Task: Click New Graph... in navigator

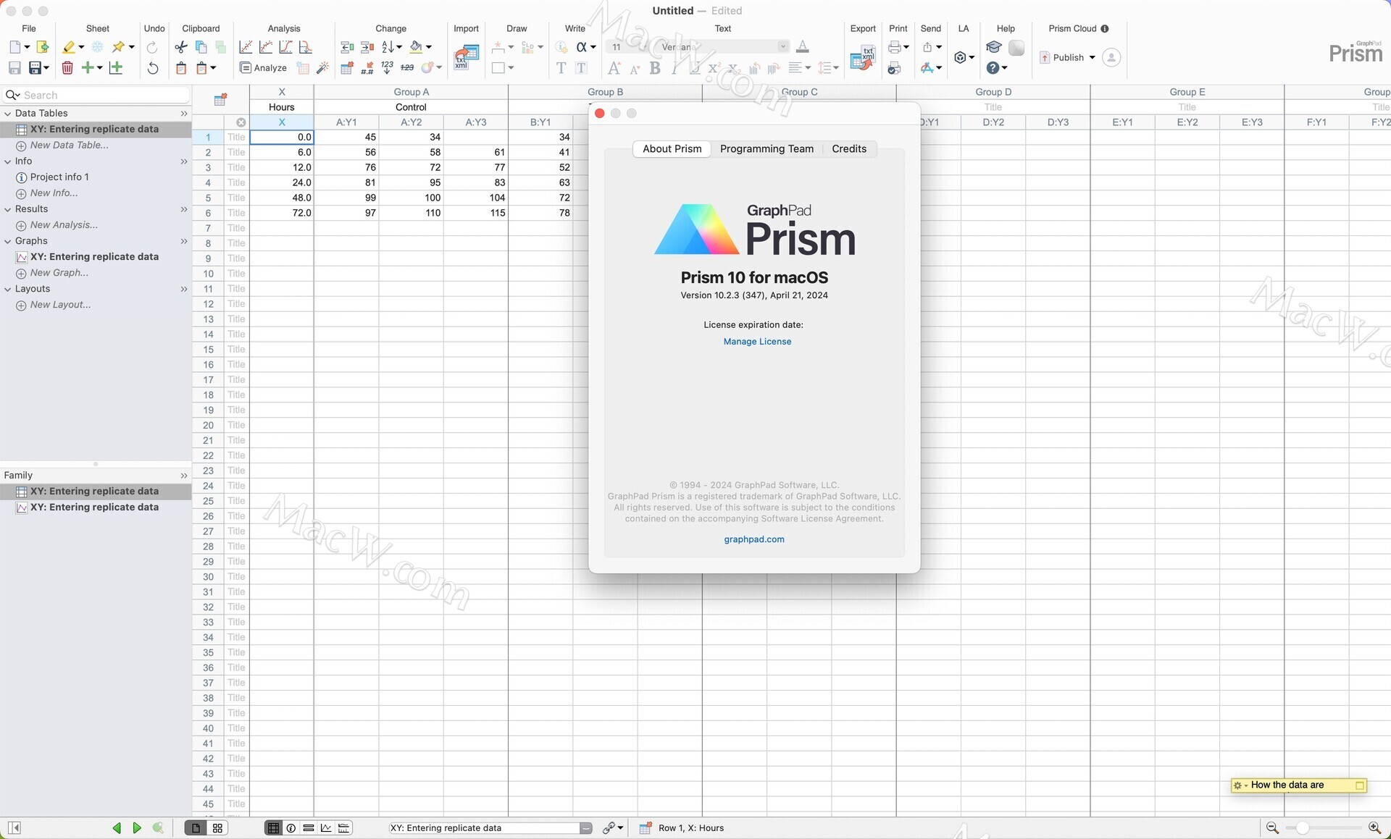Action: pyautogui.click(x=59, y=273)
